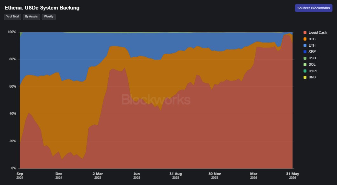Click the BNB yellow legend swatch

point(305,77)
